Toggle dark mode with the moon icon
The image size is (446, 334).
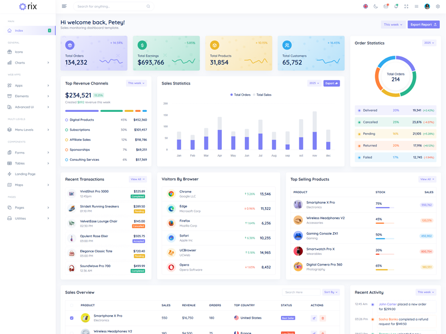pyautogui.click(x=376, y=6)
